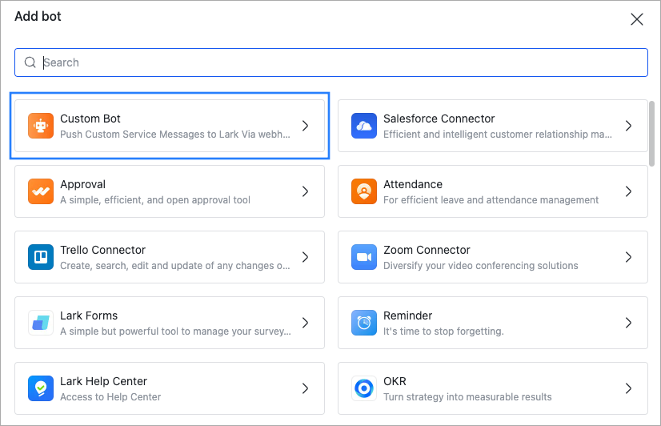This screenshot has width=661, height=426.
Task: Click the Lark Forms icon
Action: point(41,323)
